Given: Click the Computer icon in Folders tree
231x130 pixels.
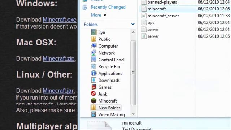Looking at the screenshot, I should point(94,46).
